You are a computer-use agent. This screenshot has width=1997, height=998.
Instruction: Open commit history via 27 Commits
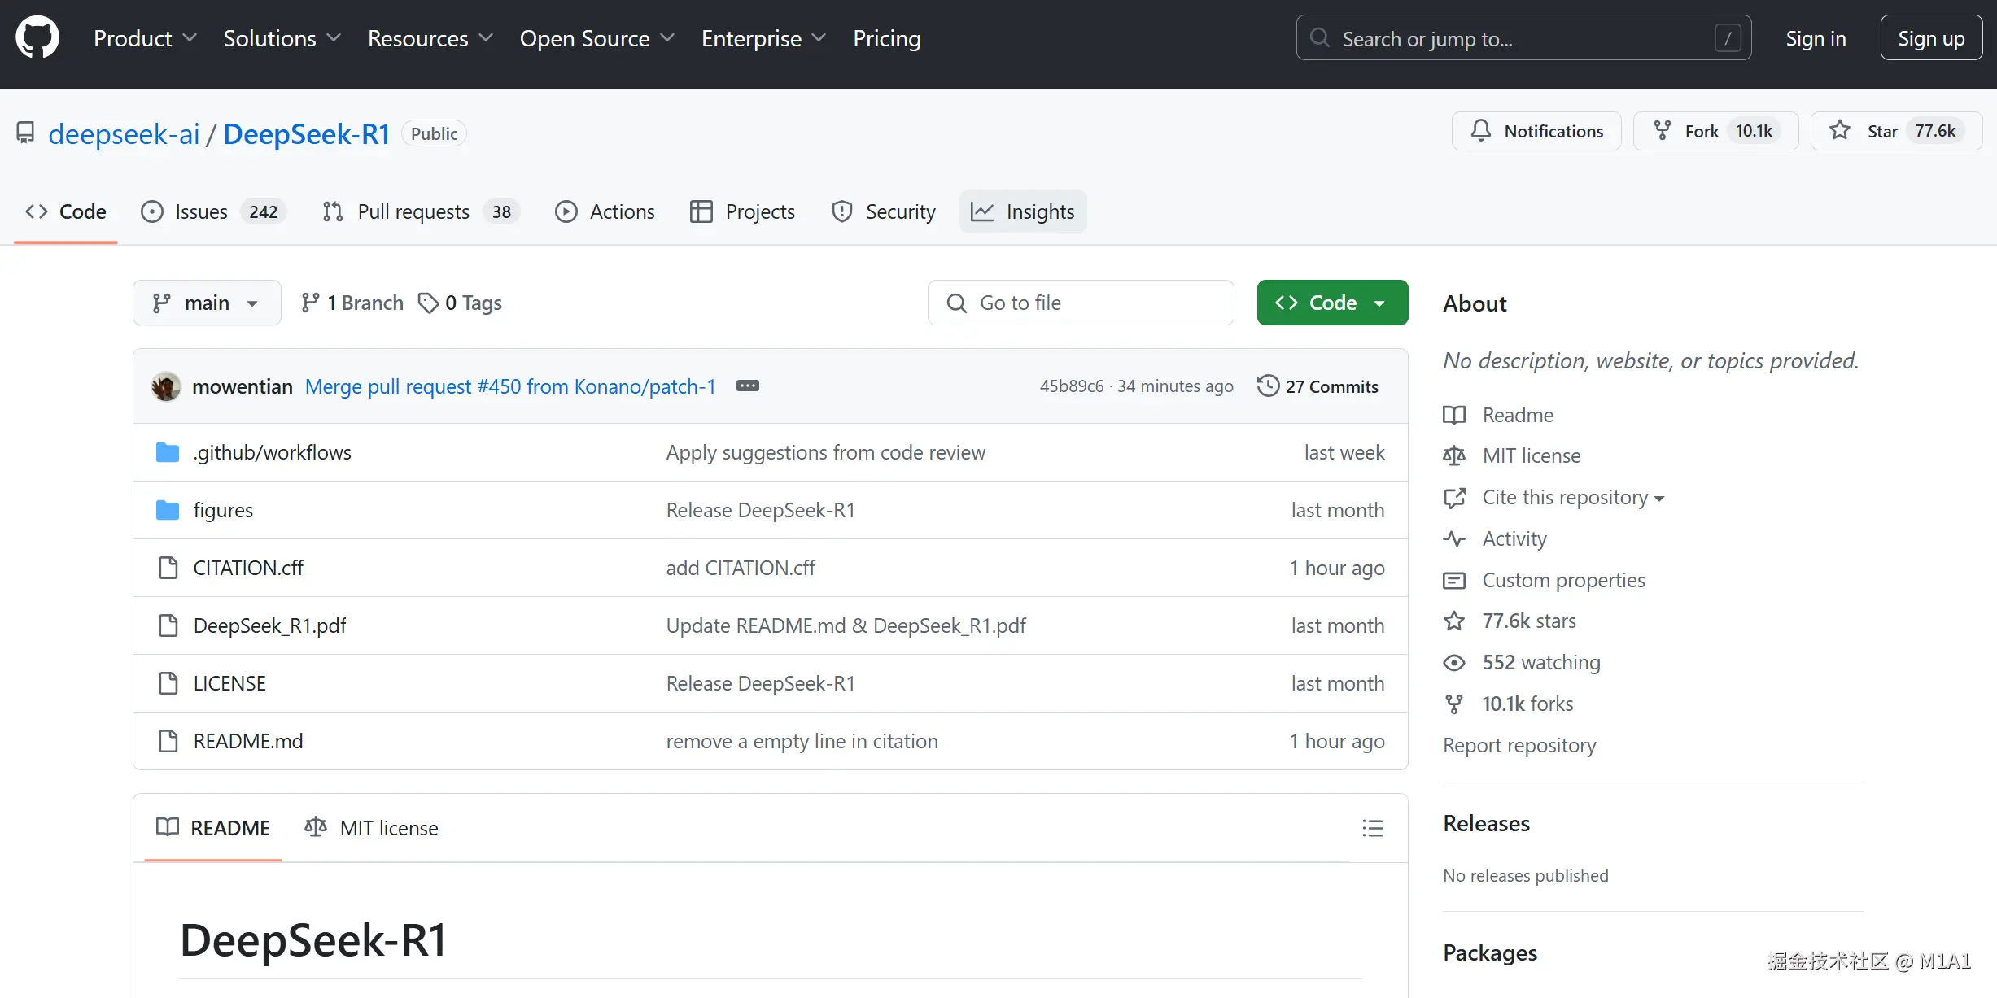pos(1318,386)
